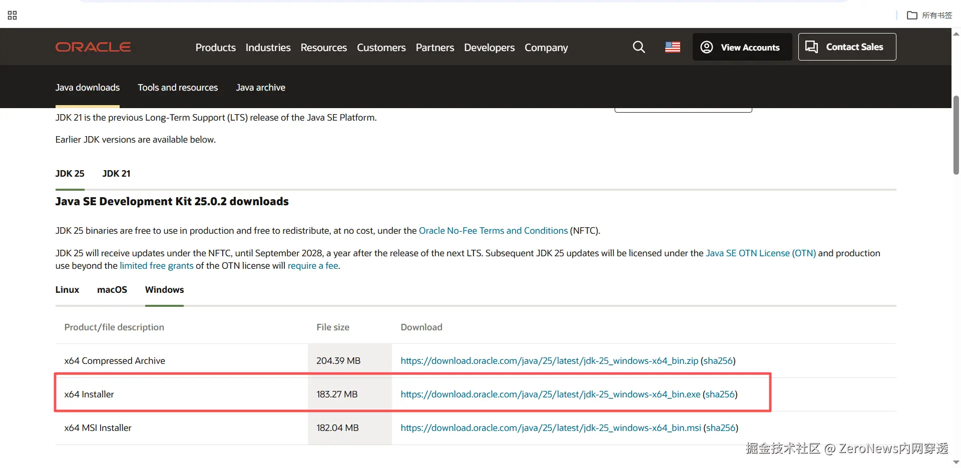Open the Products menu
This screenshot has height=468, width=961.
pos(216,48)
